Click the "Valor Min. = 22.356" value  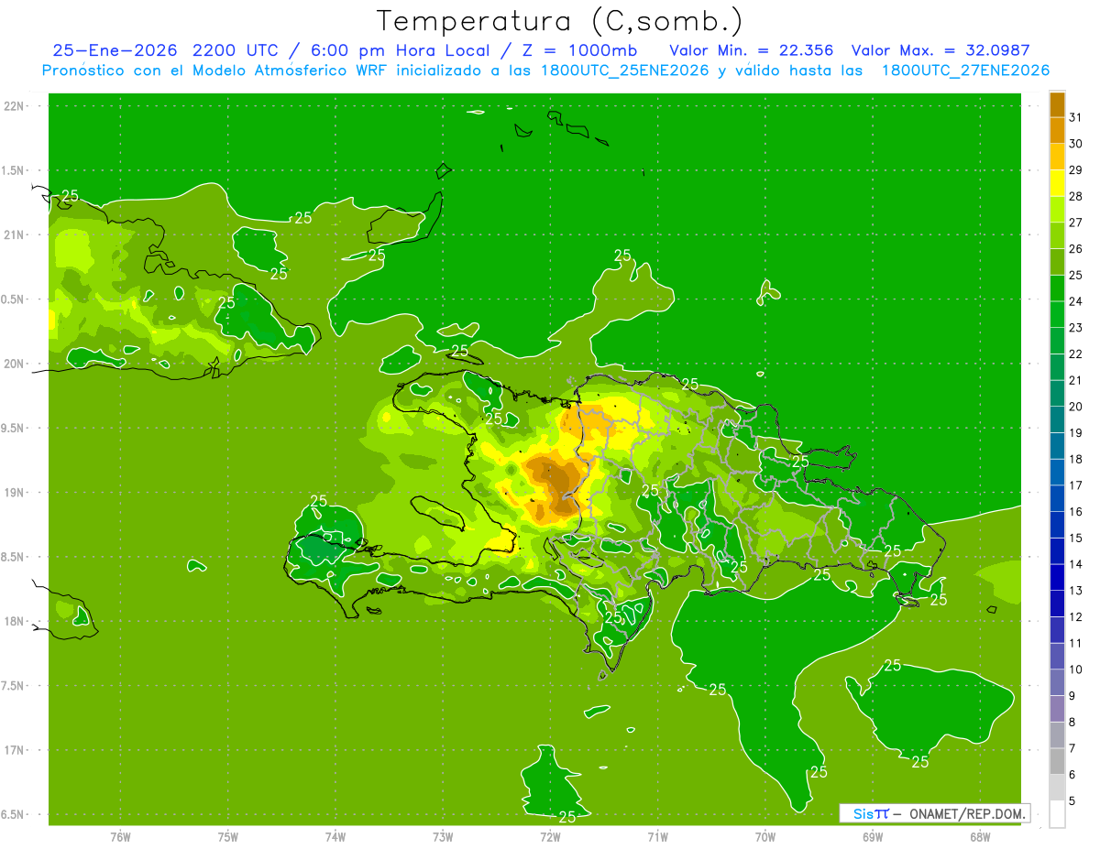tap(752, 50)
